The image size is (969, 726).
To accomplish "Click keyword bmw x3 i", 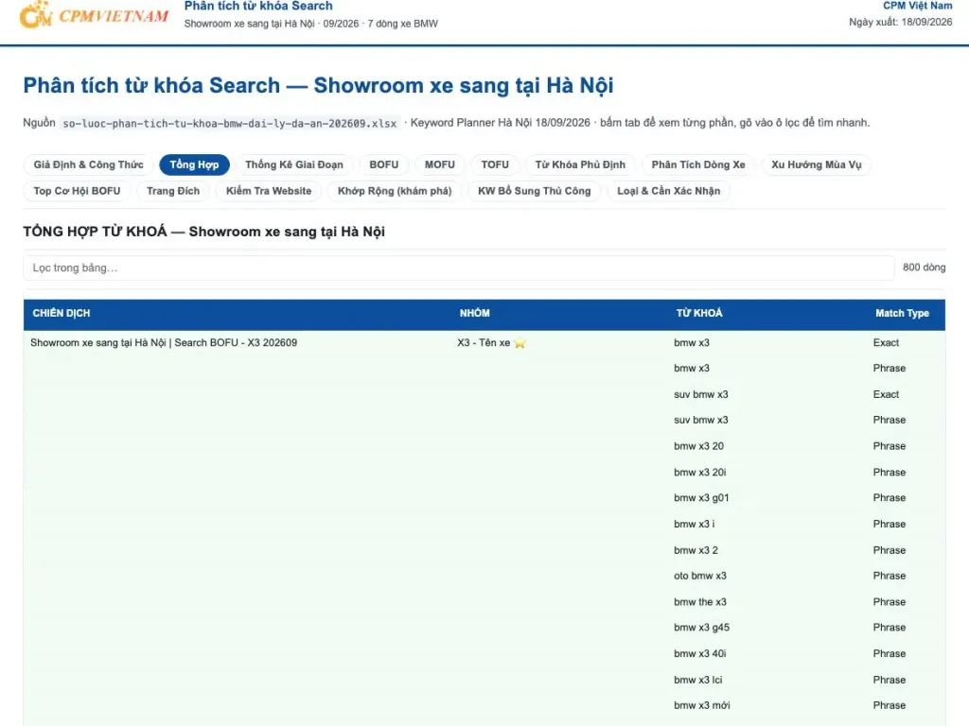I will 694,524.
